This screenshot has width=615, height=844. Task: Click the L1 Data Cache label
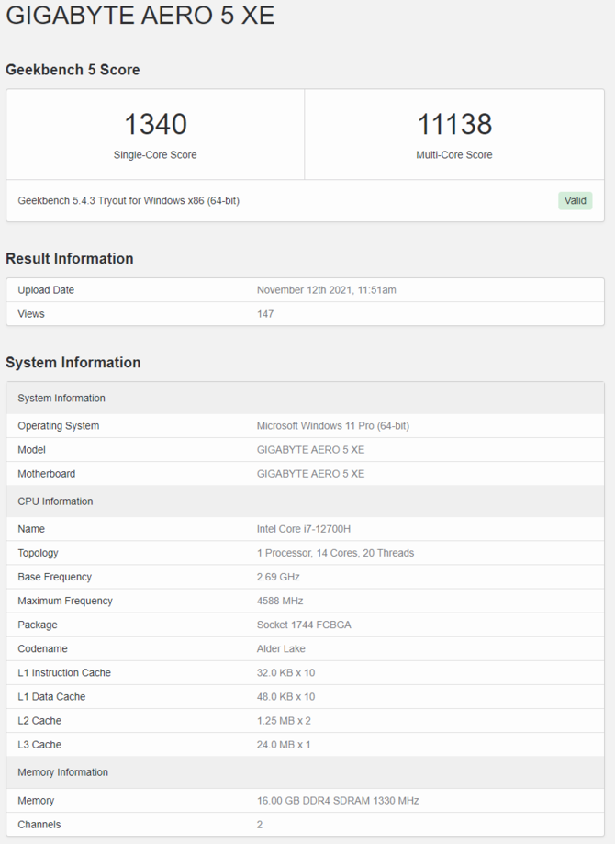[x=51, y=697]
